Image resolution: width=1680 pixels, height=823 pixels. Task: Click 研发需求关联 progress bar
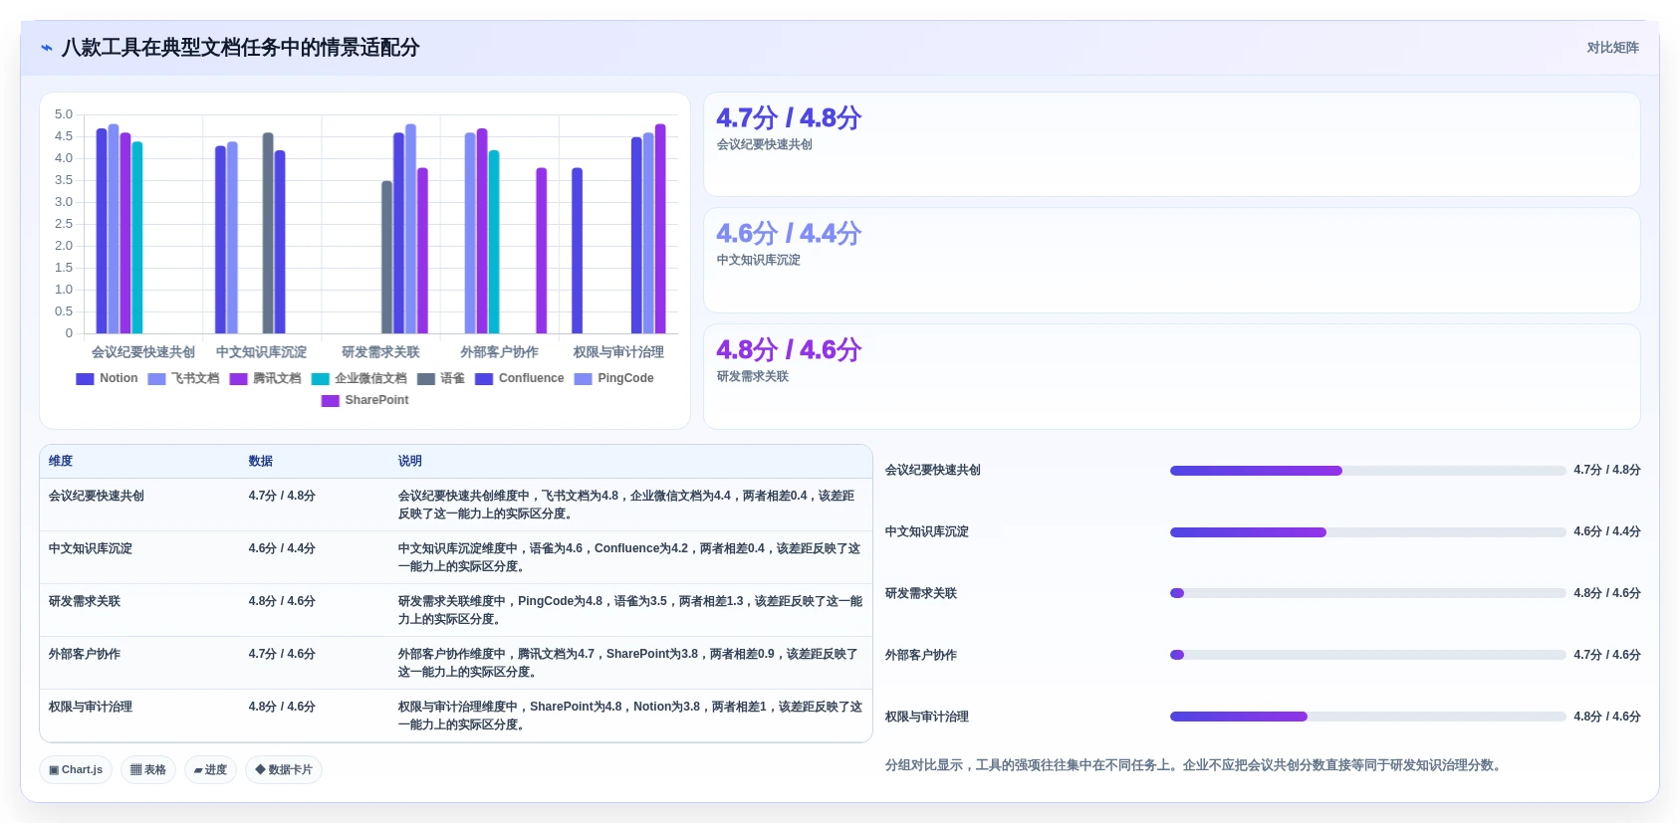pos(1367,593)
